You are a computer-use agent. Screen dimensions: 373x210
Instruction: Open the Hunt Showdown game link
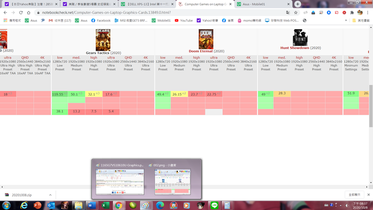click(x=294, y=48)
